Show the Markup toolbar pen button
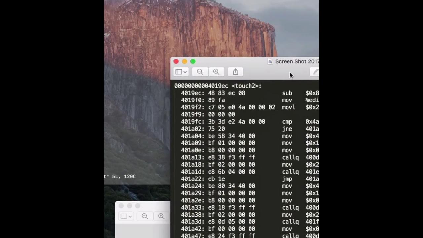423x238 pixels. pos(315,72)
